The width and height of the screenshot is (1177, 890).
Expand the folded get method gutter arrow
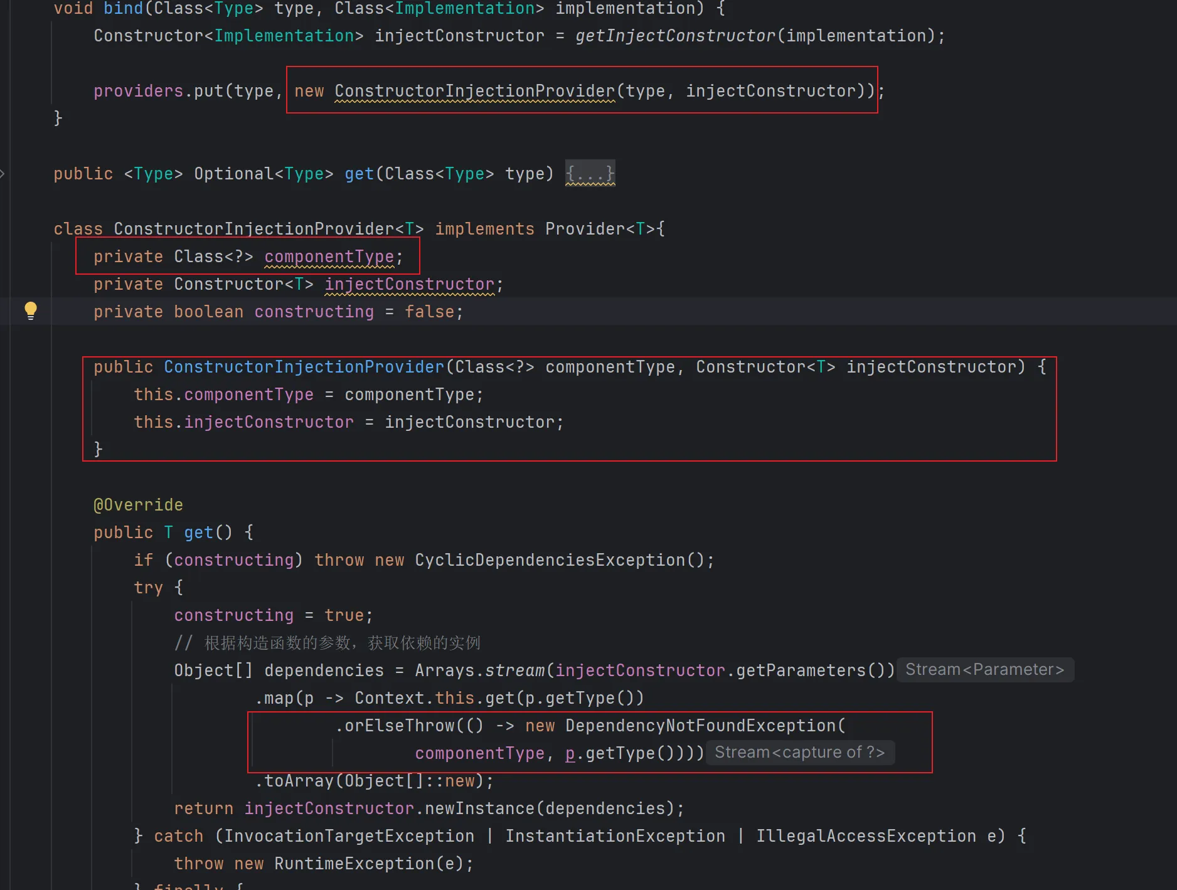tap(3, 174)
